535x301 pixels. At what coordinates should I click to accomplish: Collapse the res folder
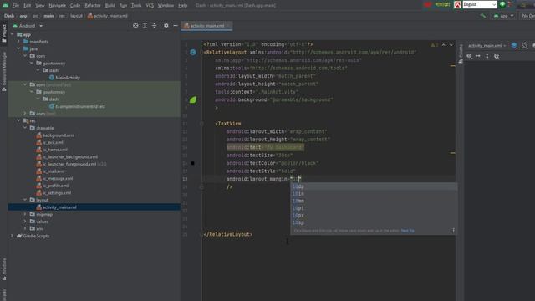(x=18, y=120)
